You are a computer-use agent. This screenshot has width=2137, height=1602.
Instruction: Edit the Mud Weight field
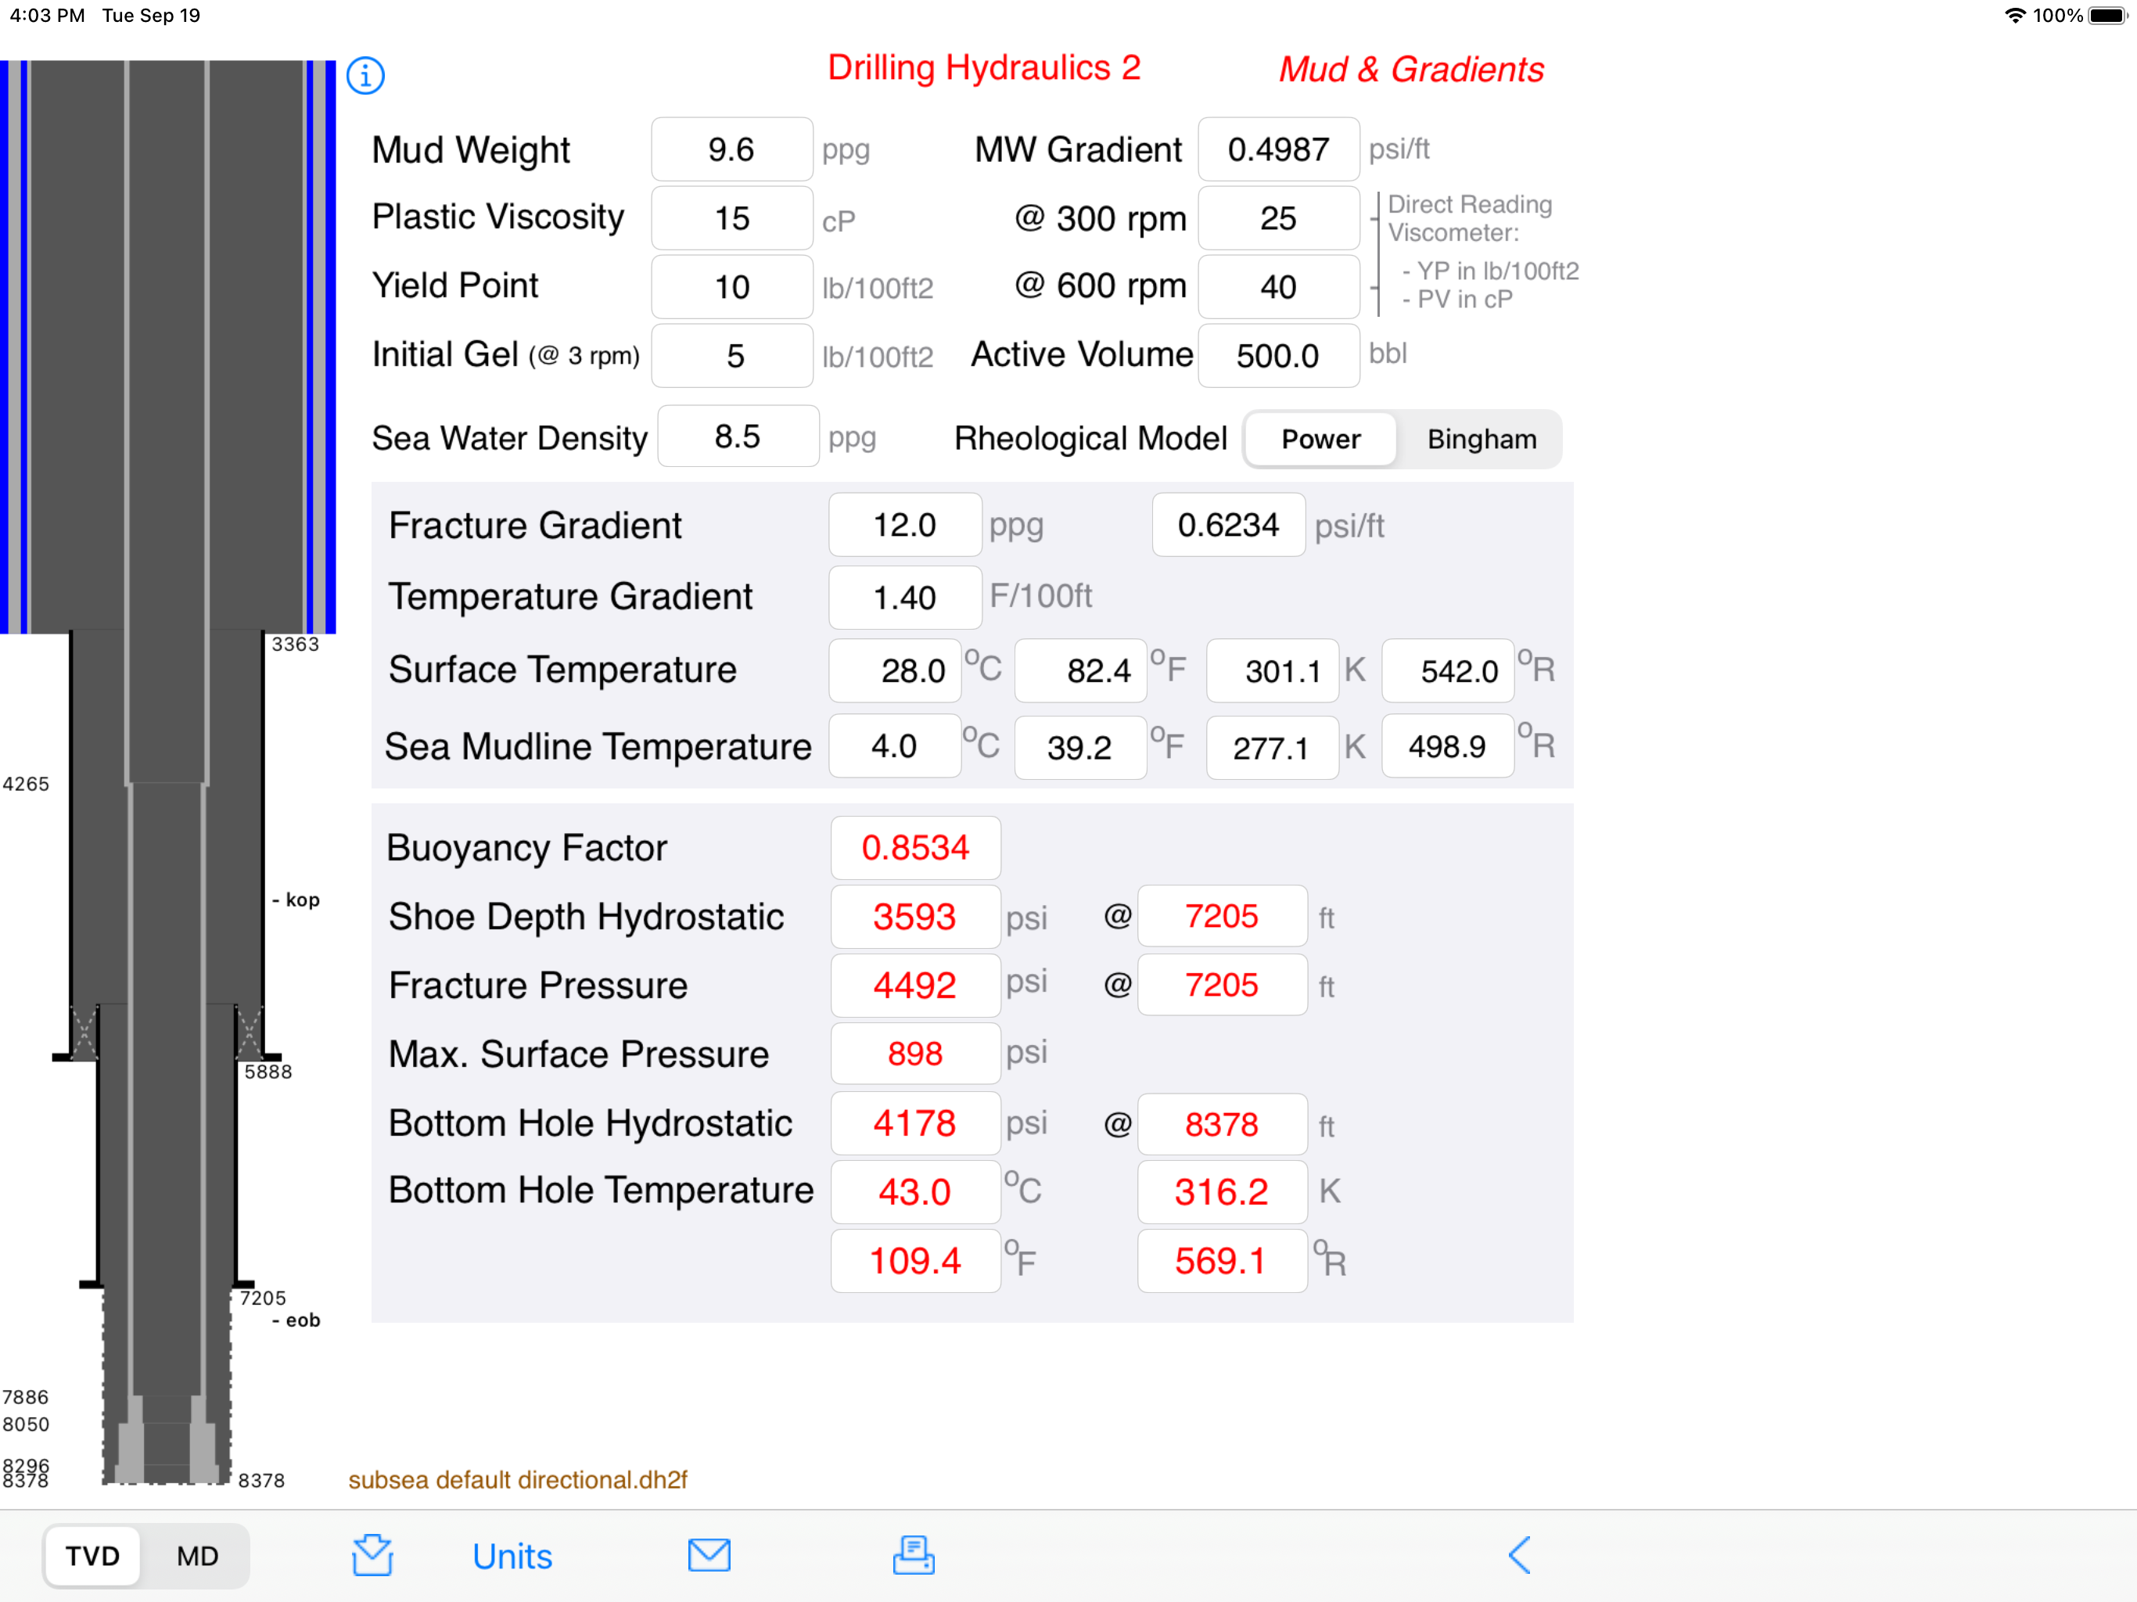click(731, 149)
